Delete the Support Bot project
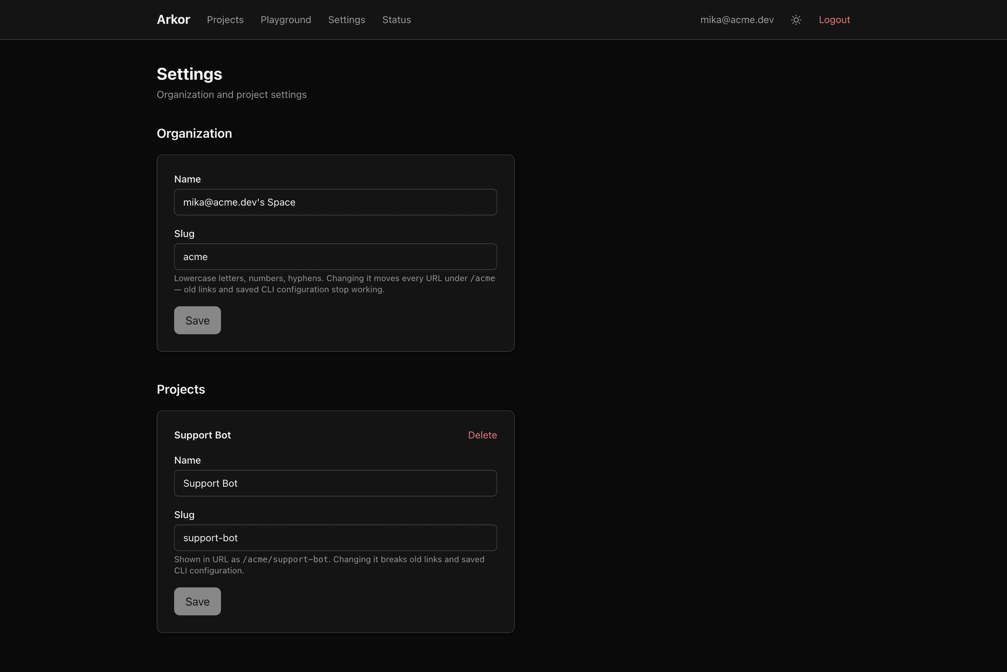 pos(482,435)
